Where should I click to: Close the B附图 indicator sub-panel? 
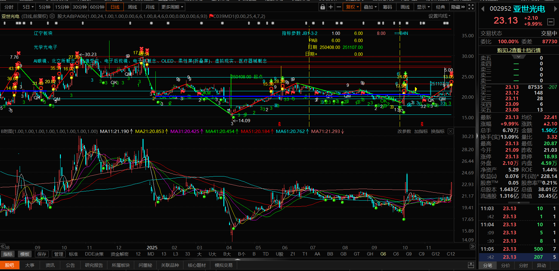pos(450,131)
